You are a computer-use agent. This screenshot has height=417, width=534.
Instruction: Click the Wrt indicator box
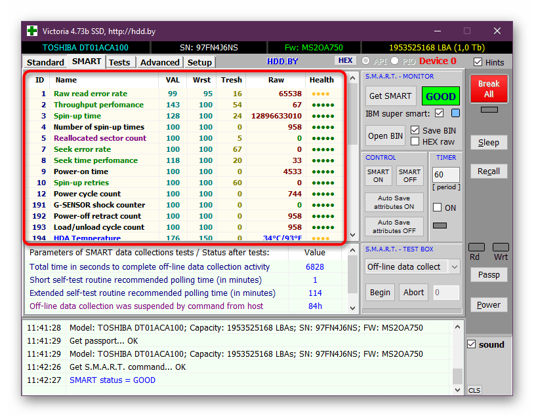point(501,247)
